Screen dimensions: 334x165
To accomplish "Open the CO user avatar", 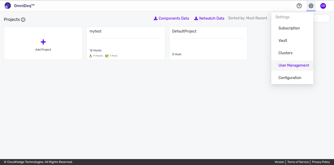I will (323, 6).
